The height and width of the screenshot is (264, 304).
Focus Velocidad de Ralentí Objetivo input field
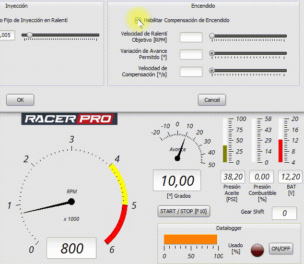191,37
